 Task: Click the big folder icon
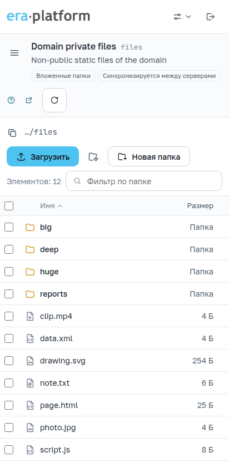[30, 227]
